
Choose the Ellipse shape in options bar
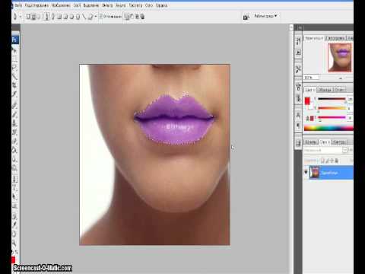point(71,17)
